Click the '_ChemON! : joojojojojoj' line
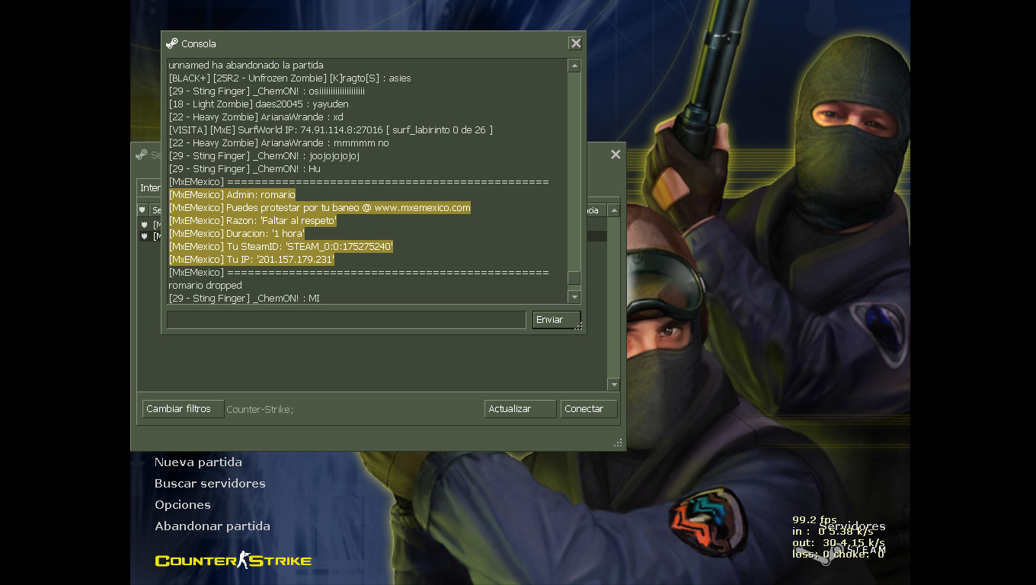Screen dimensions: 1036x585 point(264,156)
